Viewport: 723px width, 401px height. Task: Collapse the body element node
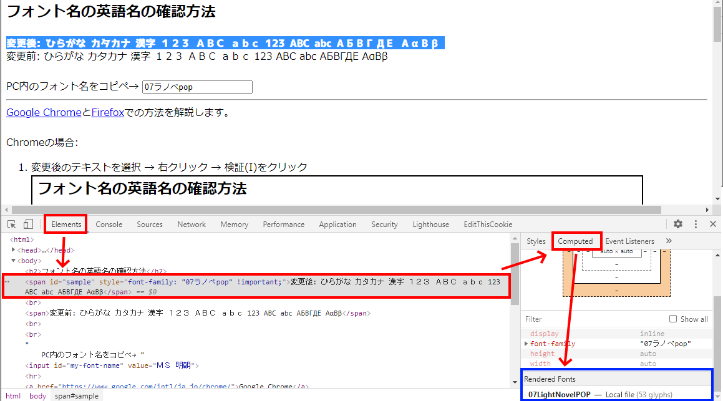coord(14,261)
